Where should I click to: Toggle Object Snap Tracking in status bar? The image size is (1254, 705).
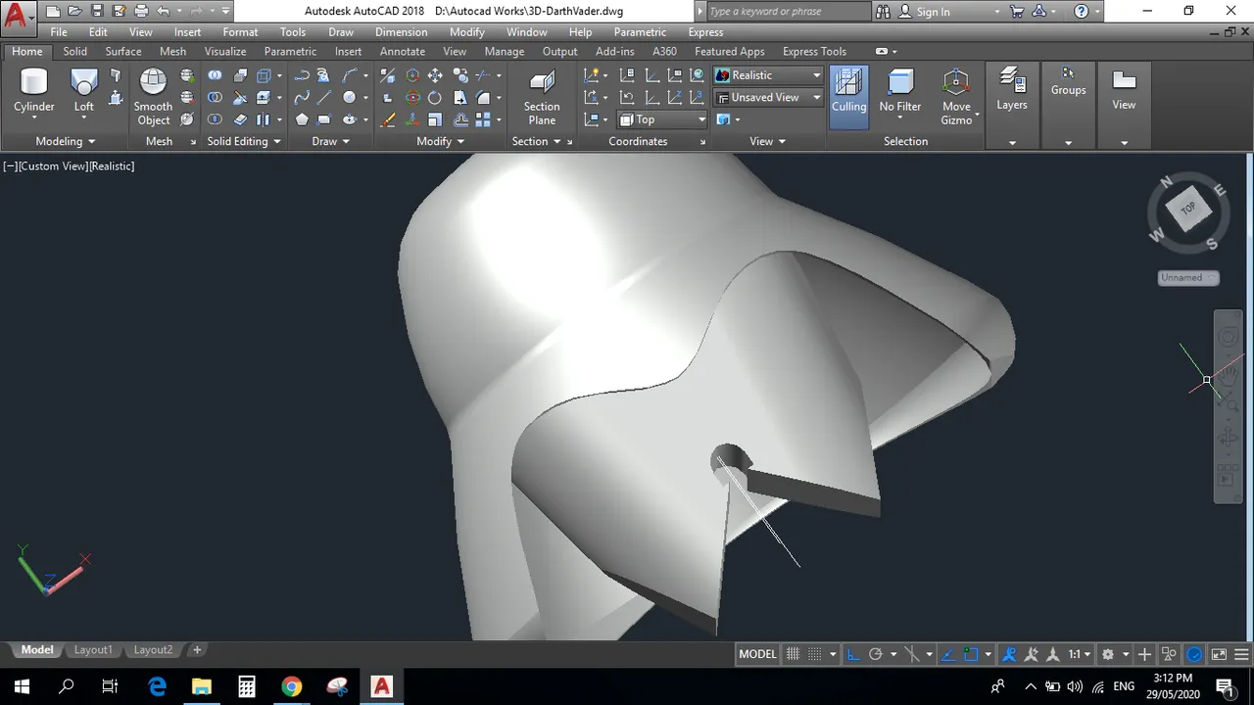(947, 654)
